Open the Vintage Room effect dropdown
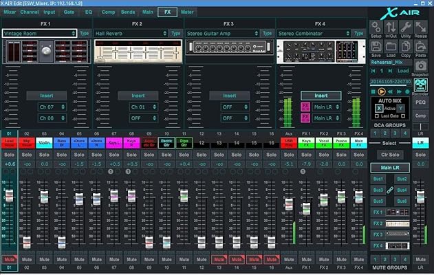The image size is (434, 275). (39, 32)
